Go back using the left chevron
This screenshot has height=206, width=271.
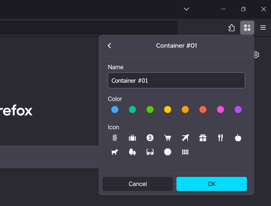(x=109, y=46)
